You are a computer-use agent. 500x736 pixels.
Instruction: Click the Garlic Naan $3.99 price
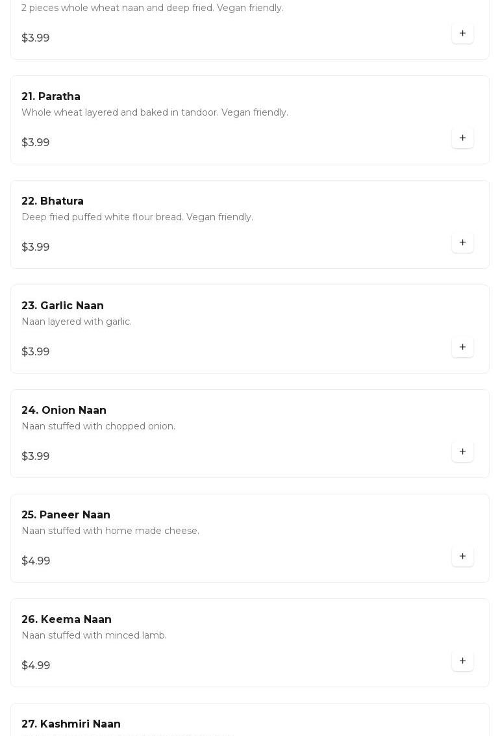click(36, 351)
